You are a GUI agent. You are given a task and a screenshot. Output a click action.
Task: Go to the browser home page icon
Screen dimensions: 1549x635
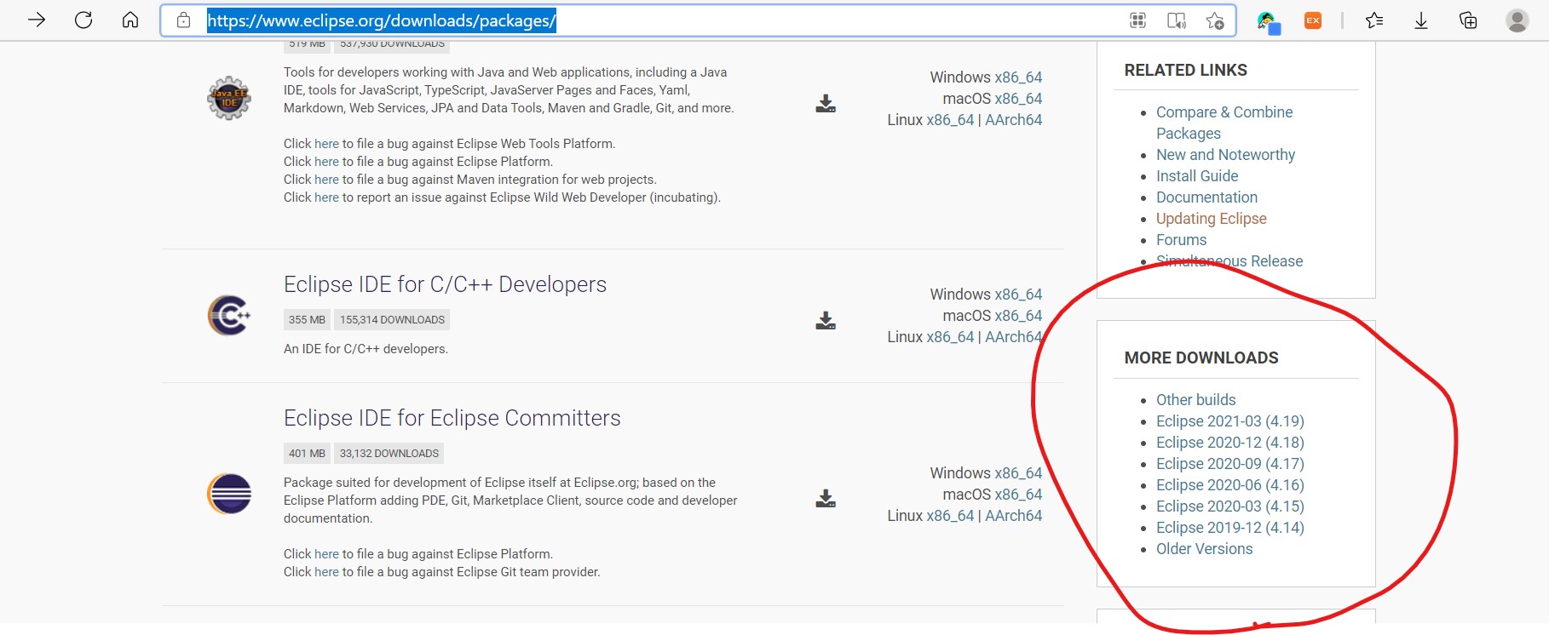coord(130,20)
